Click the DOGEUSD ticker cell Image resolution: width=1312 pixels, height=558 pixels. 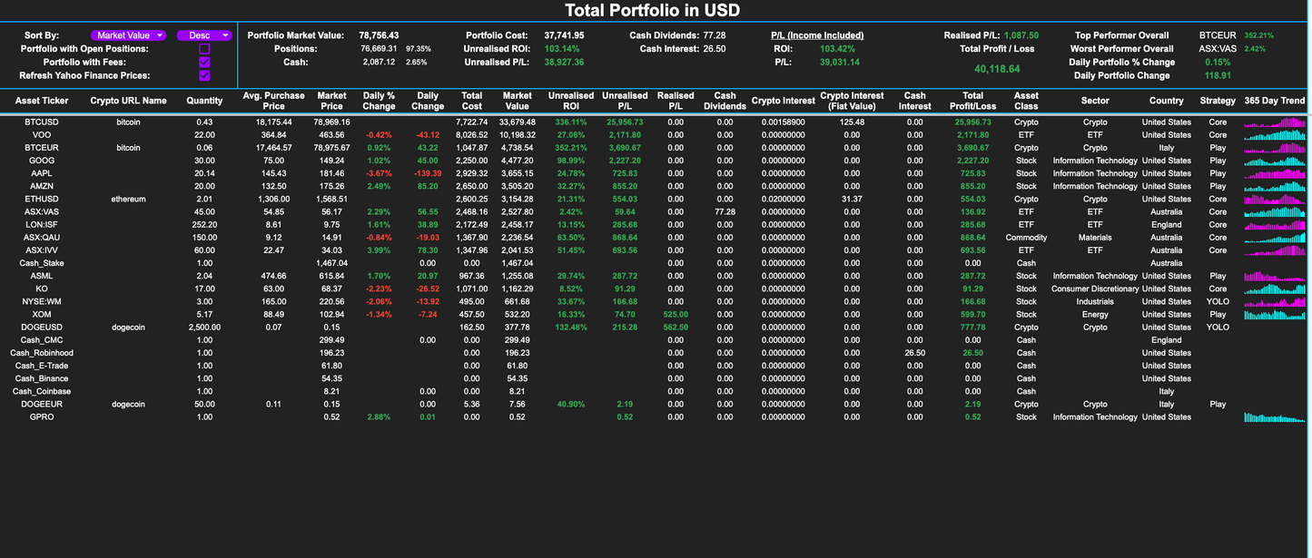[x=42, y=328]
